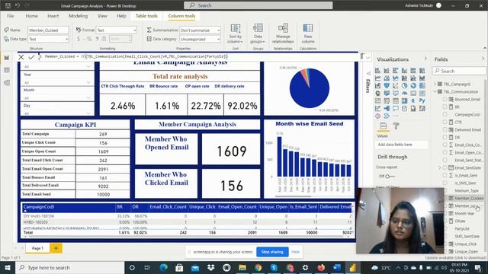Viewport: 488px width, 274px height.
Task: Select the R script visual
Action: click(413, 100)
